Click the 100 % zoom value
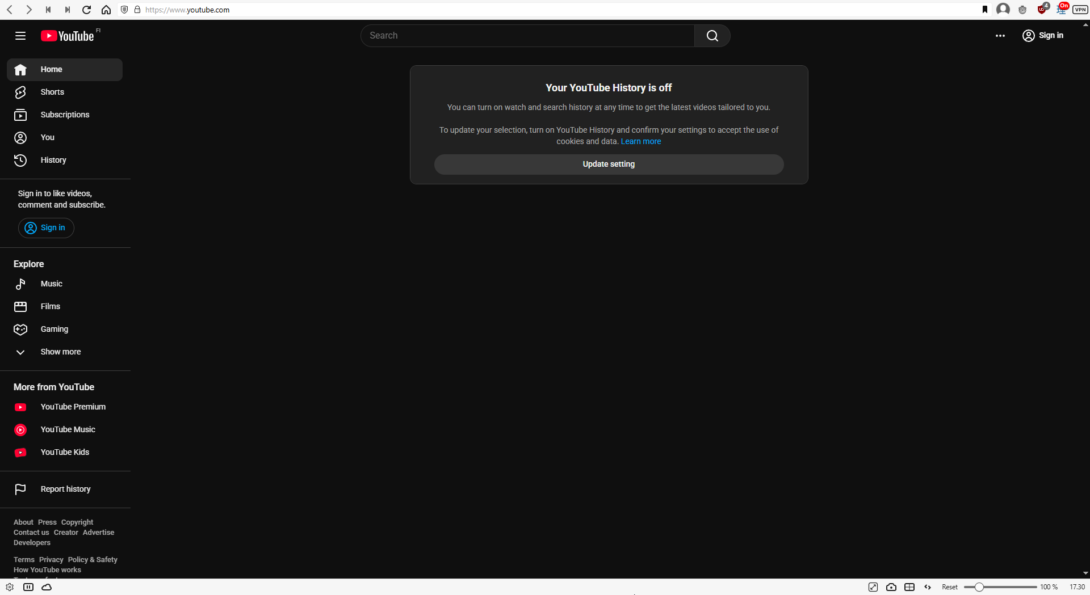1090x595 pixels. pos(1049,587)
